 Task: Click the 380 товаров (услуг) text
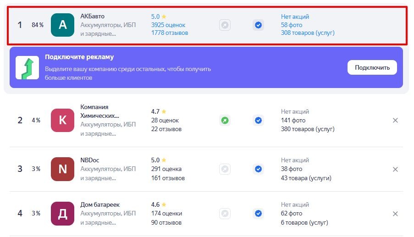coord(308,129)
